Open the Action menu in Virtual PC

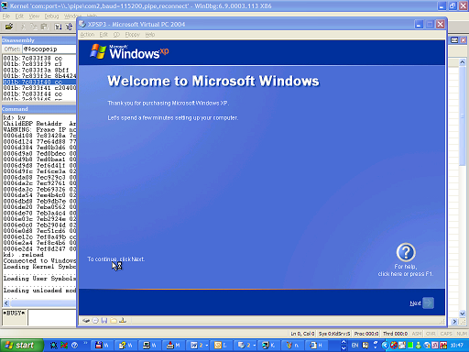[x=87, y=35]
